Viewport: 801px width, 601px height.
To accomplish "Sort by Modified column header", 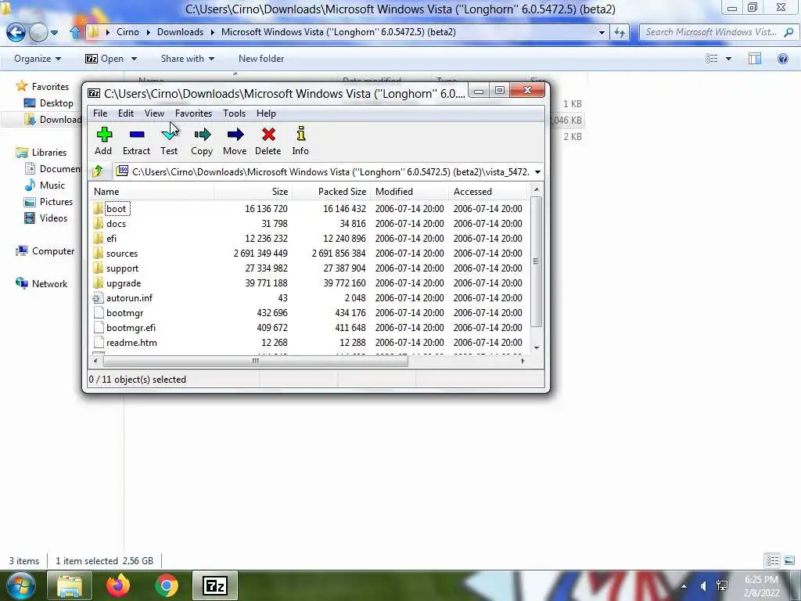I will (410, 192).
